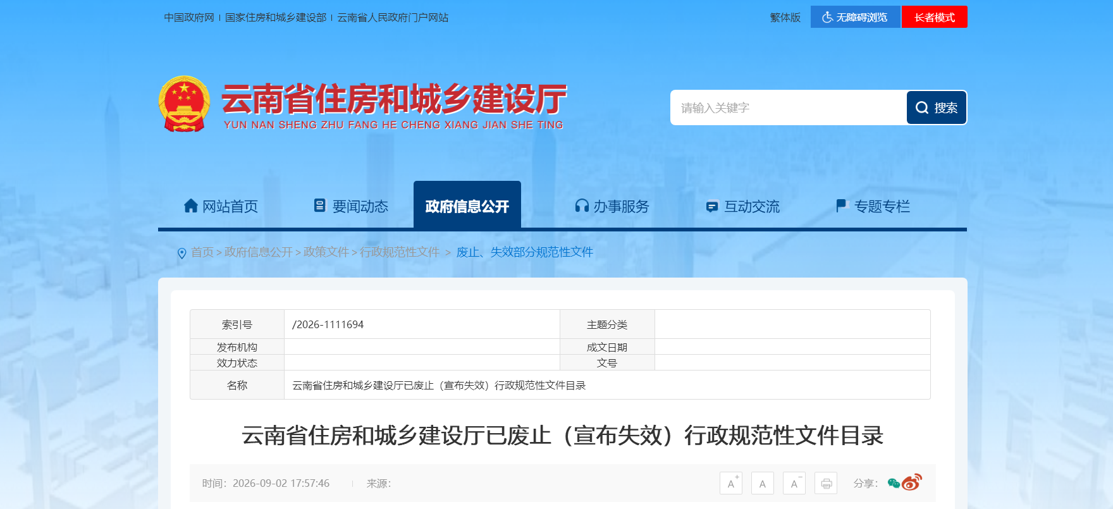1113x509 pixels.
Task: Click the 搜索 search button
Action: [x=937, y=107]
